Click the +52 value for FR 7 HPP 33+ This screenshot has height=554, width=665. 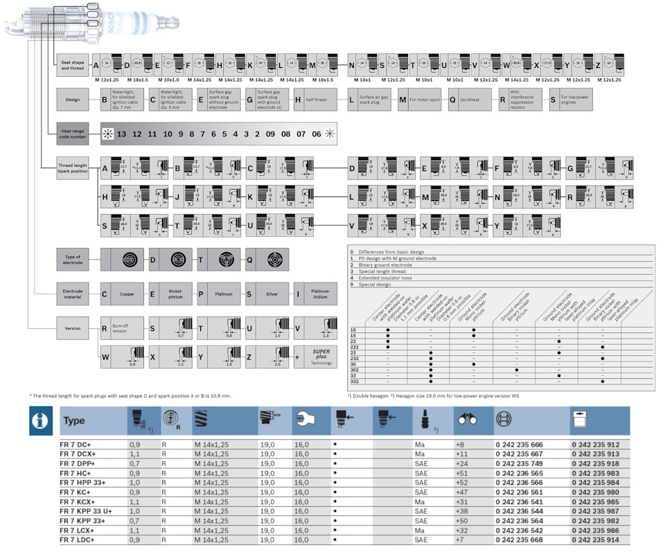click(x=461, y=483)
